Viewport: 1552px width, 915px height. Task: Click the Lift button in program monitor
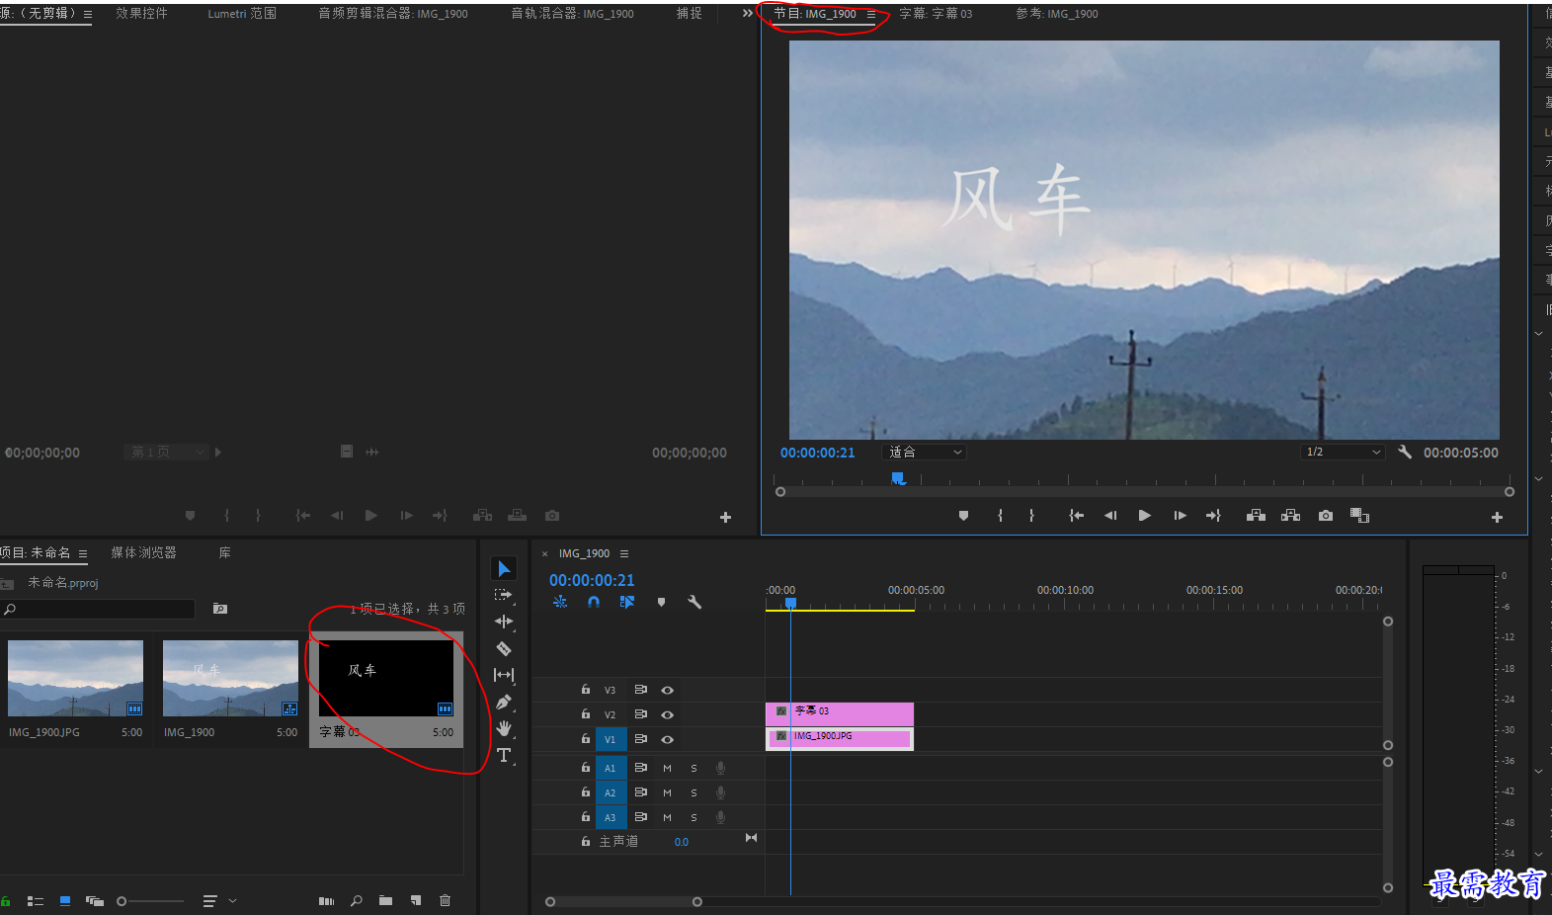pos(1256,516)
